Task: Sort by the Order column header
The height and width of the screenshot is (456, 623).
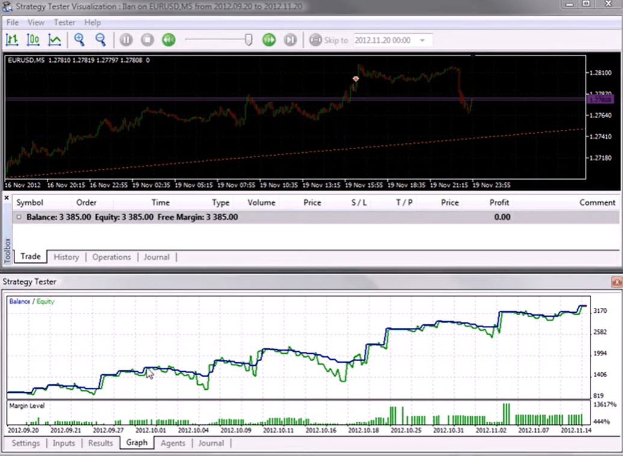Action: tap(86, 202)
